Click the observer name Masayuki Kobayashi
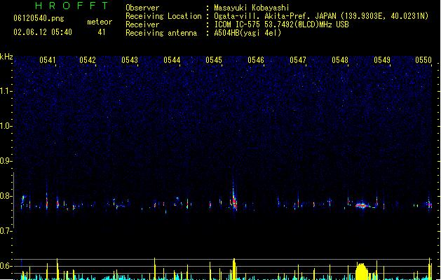Screen dimensions: 441x280 [x=252, y=8]
